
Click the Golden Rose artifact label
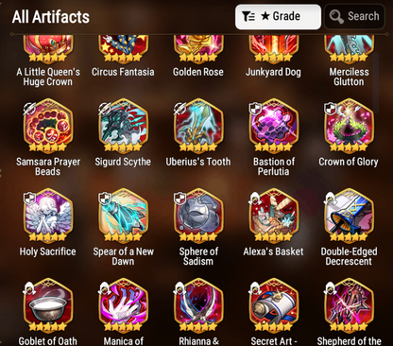pos(198,72)
